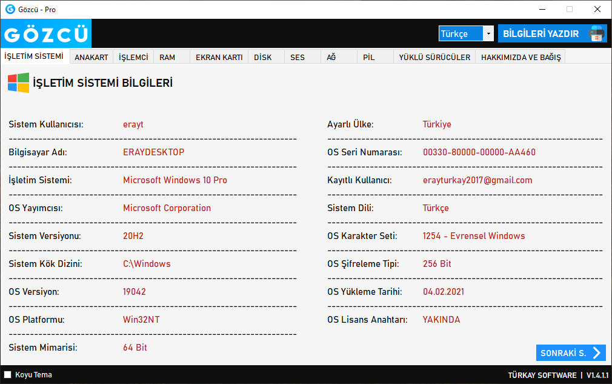The height and width of the screenshot is (384, 612).
Task: Click the version label V1.4.1.1
Action: pos(597,375)
